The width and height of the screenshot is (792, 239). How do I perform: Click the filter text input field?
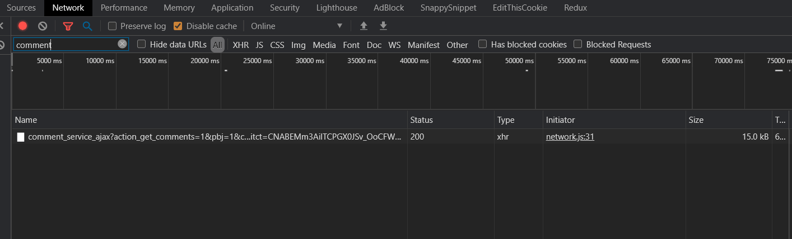(x=64, y=45)
